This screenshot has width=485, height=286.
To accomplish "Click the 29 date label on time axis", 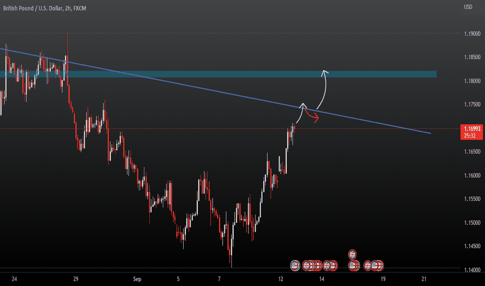I will (x=76, y=279).
